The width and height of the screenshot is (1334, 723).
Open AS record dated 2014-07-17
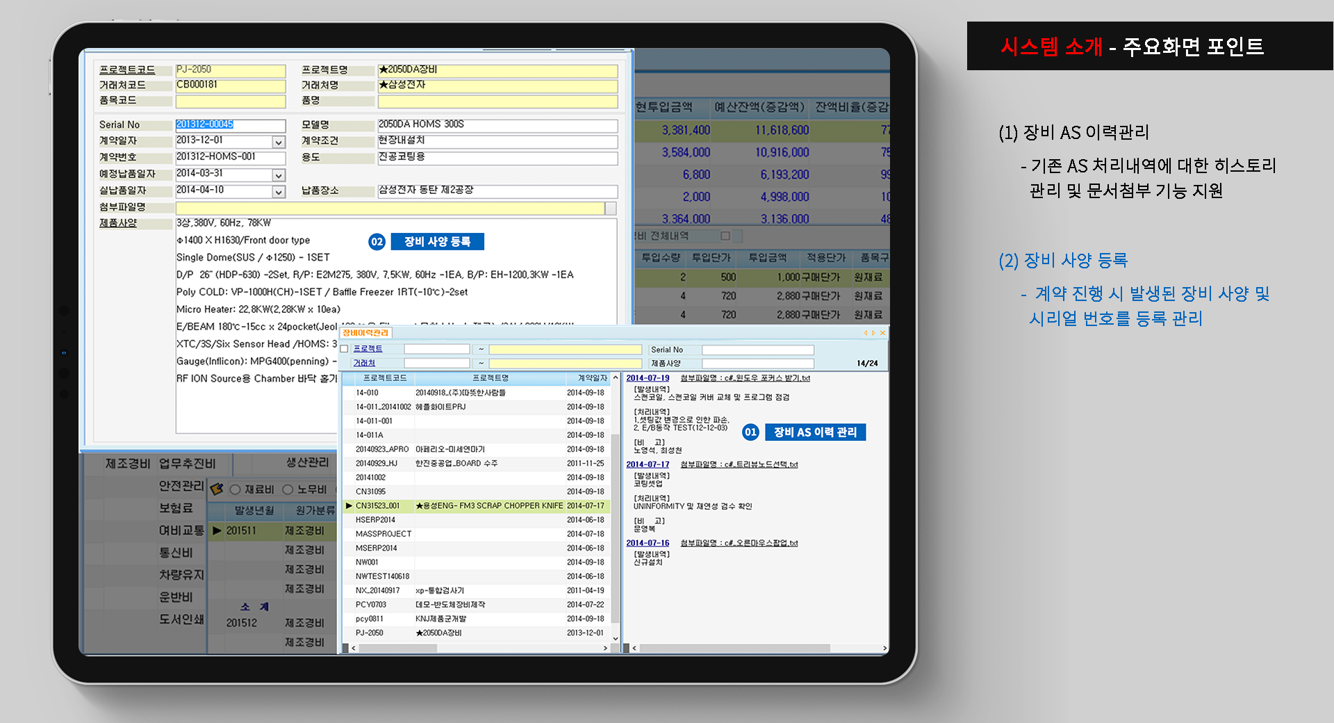(x=648, y=464)
